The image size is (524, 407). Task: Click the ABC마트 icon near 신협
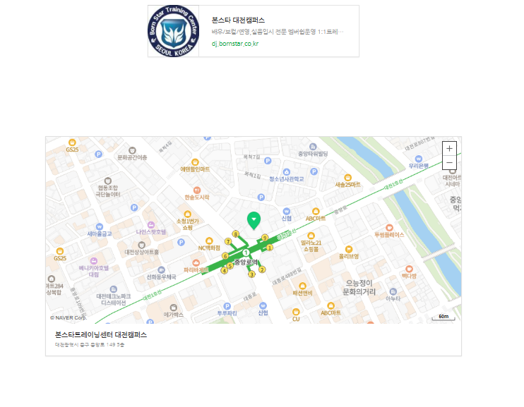(x=316, y=211)
